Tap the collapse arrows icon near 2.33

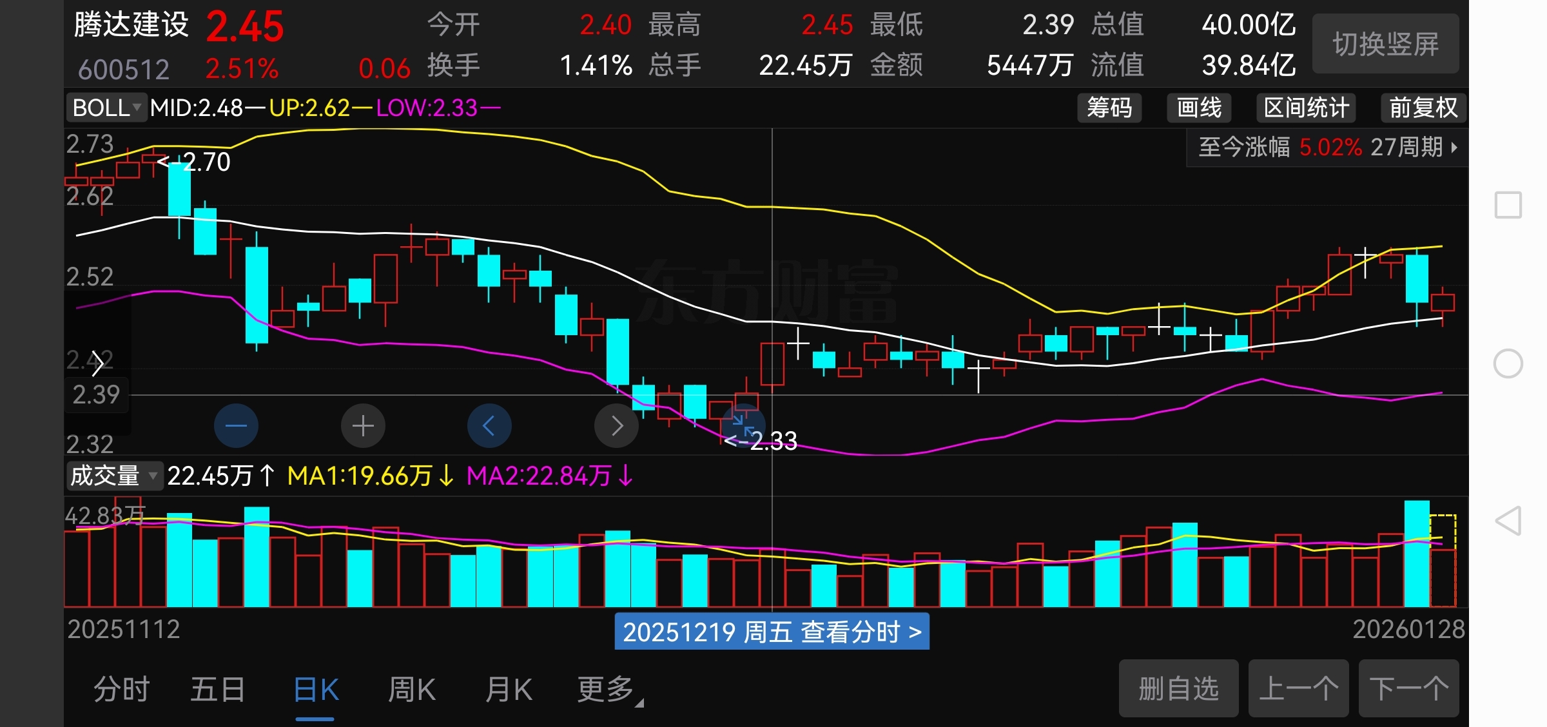click(743, 424)
